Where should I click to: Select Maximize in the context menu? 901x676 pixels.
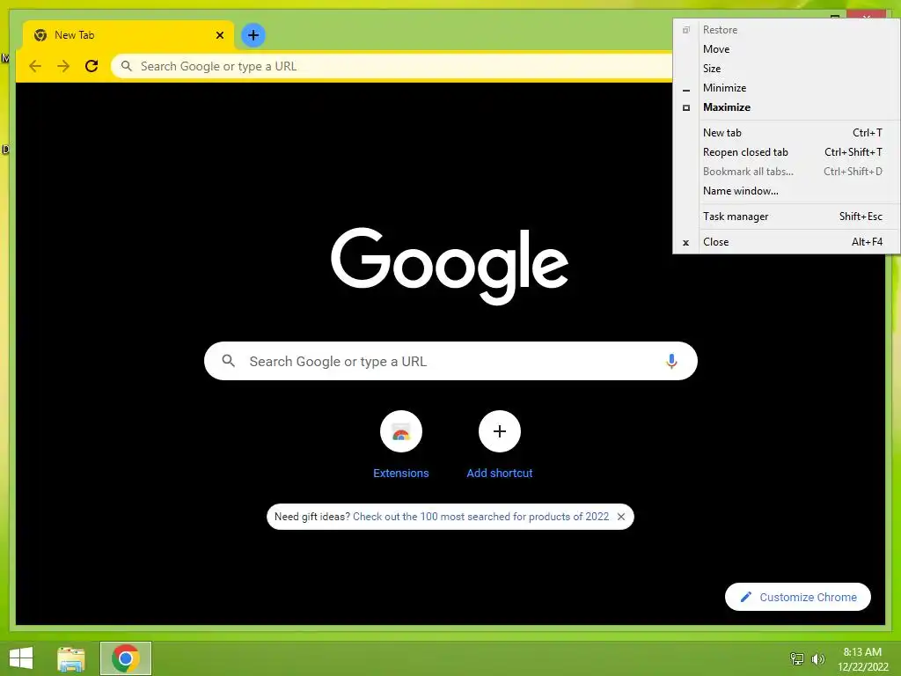pyautogui.click(x=787, y=107)
